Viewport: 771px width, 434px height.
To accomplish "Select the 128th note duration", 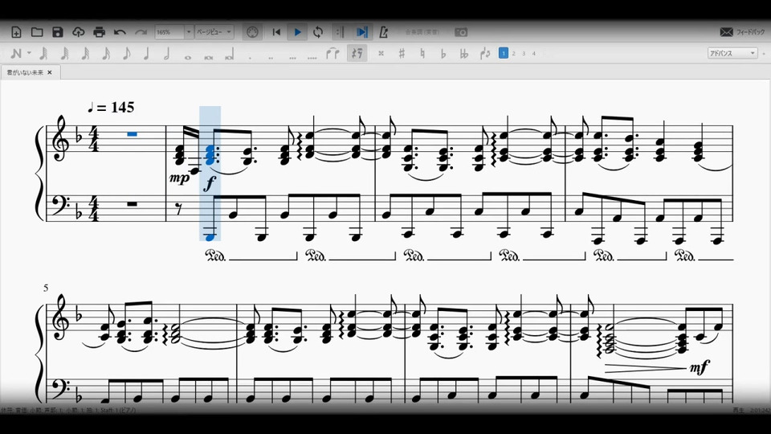I will coord(43,54).
